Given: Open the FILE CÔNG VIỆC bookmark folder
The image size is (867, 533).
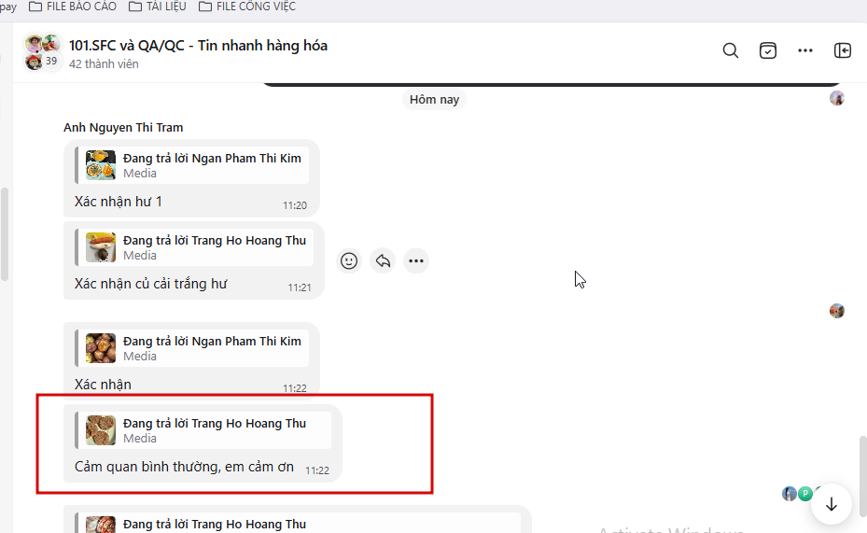Looking at the screenshot, I should click(x=247, y=7).
